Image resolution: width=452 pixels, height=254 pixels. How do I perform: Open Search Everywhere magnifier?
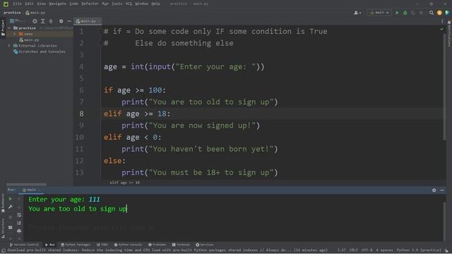pyautogui.click(x=432, y=13)
